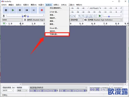Open the 工具(O) tools menu
The image size is (129, 97).
tap(72, 5)
